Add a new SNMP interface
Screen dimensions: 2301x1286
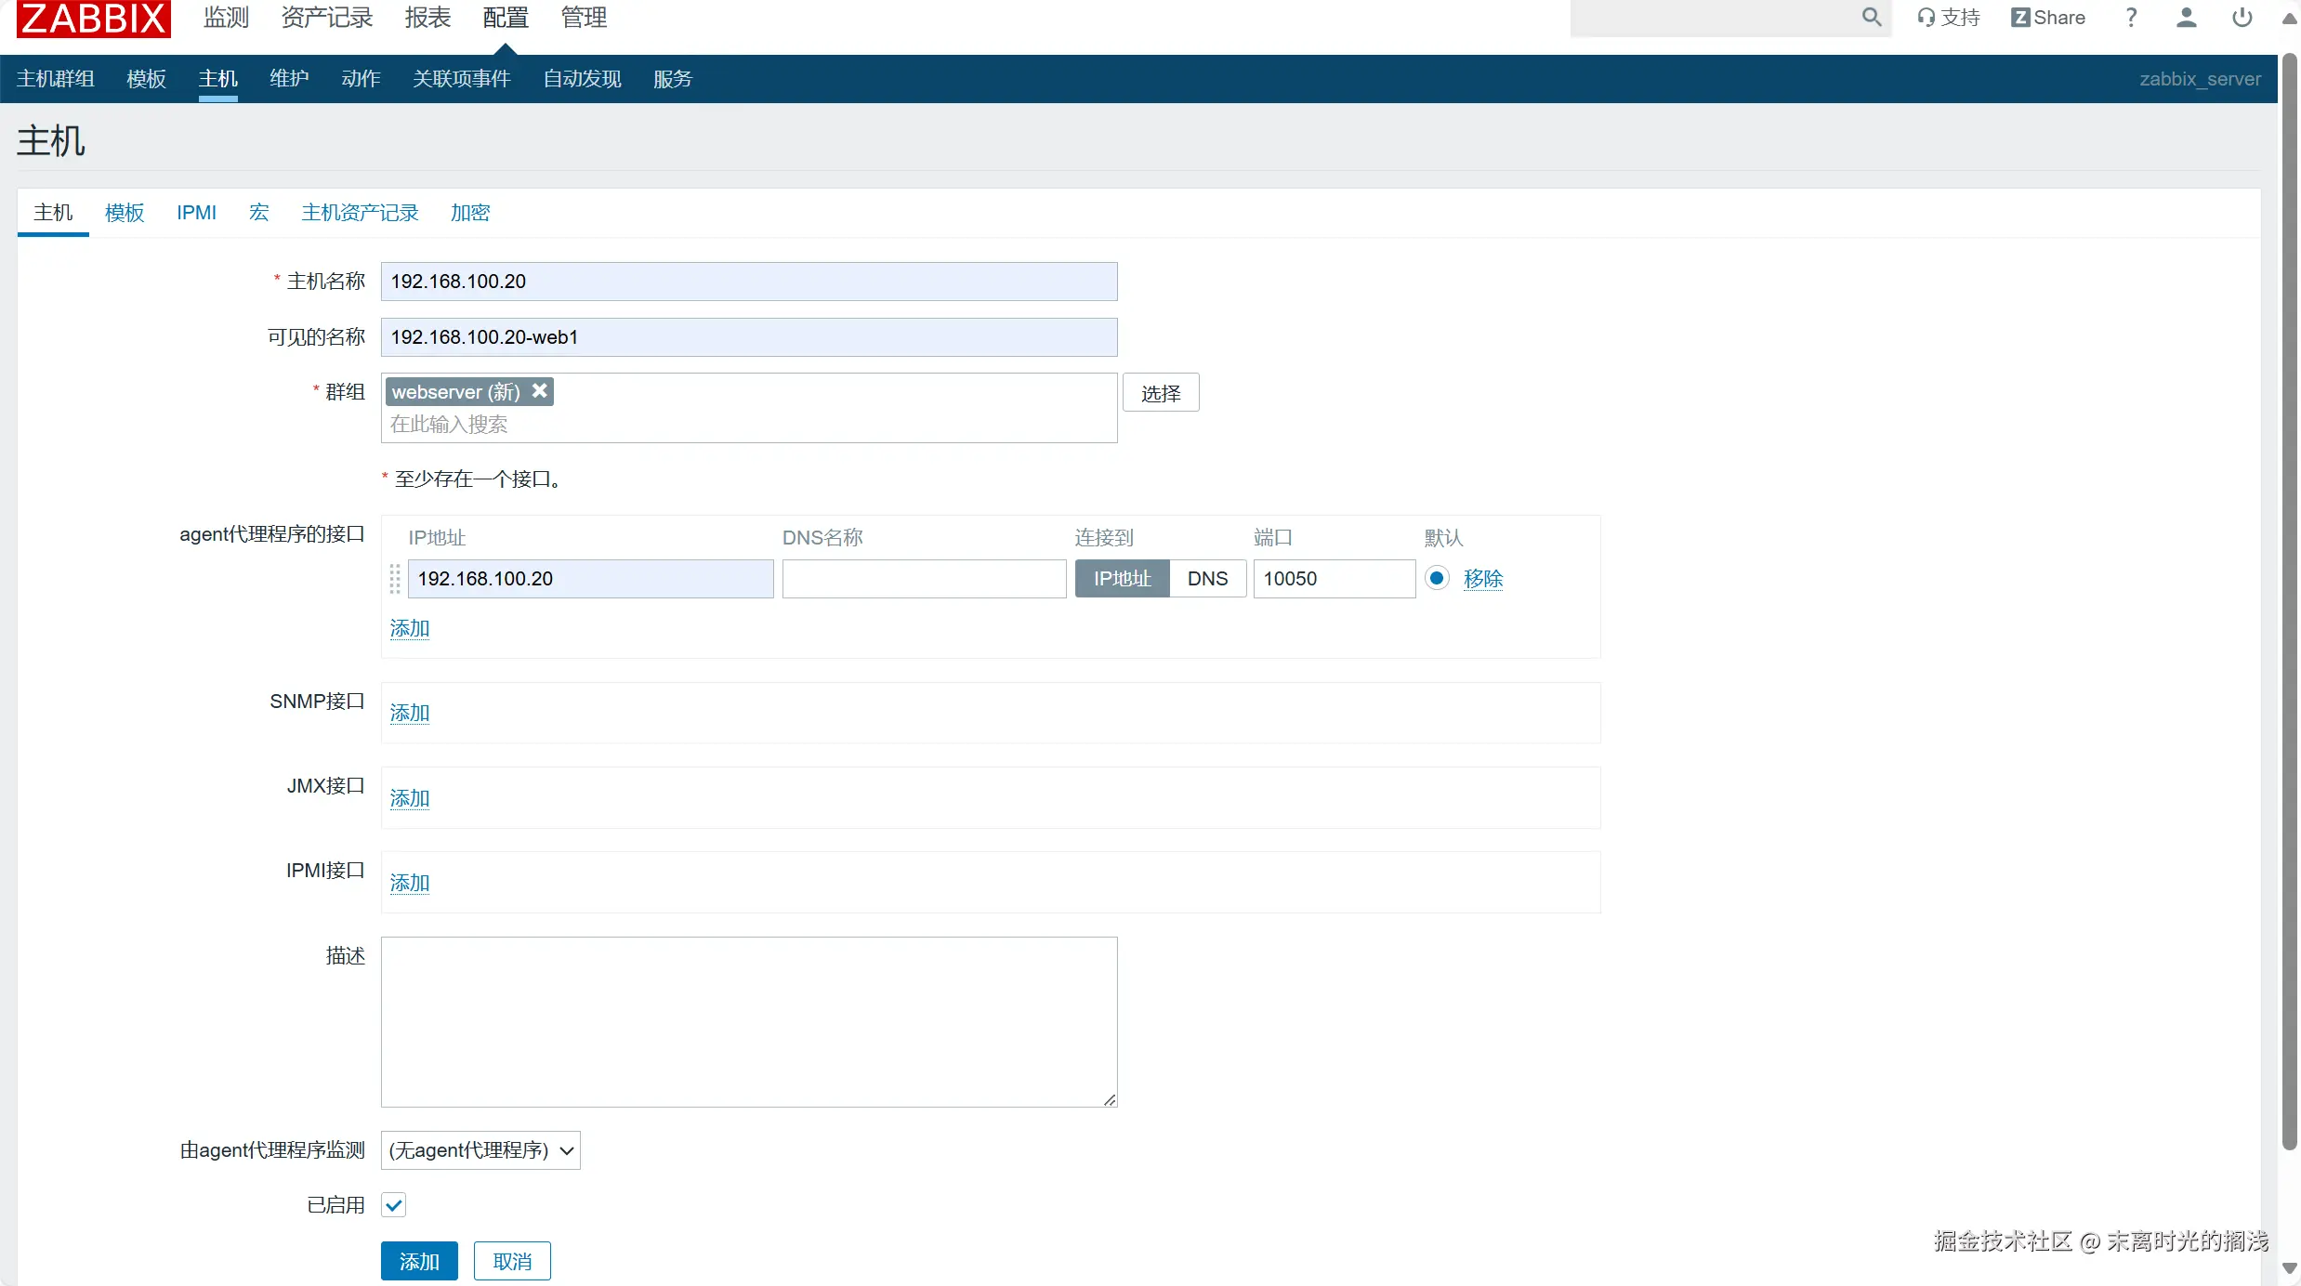410,713
